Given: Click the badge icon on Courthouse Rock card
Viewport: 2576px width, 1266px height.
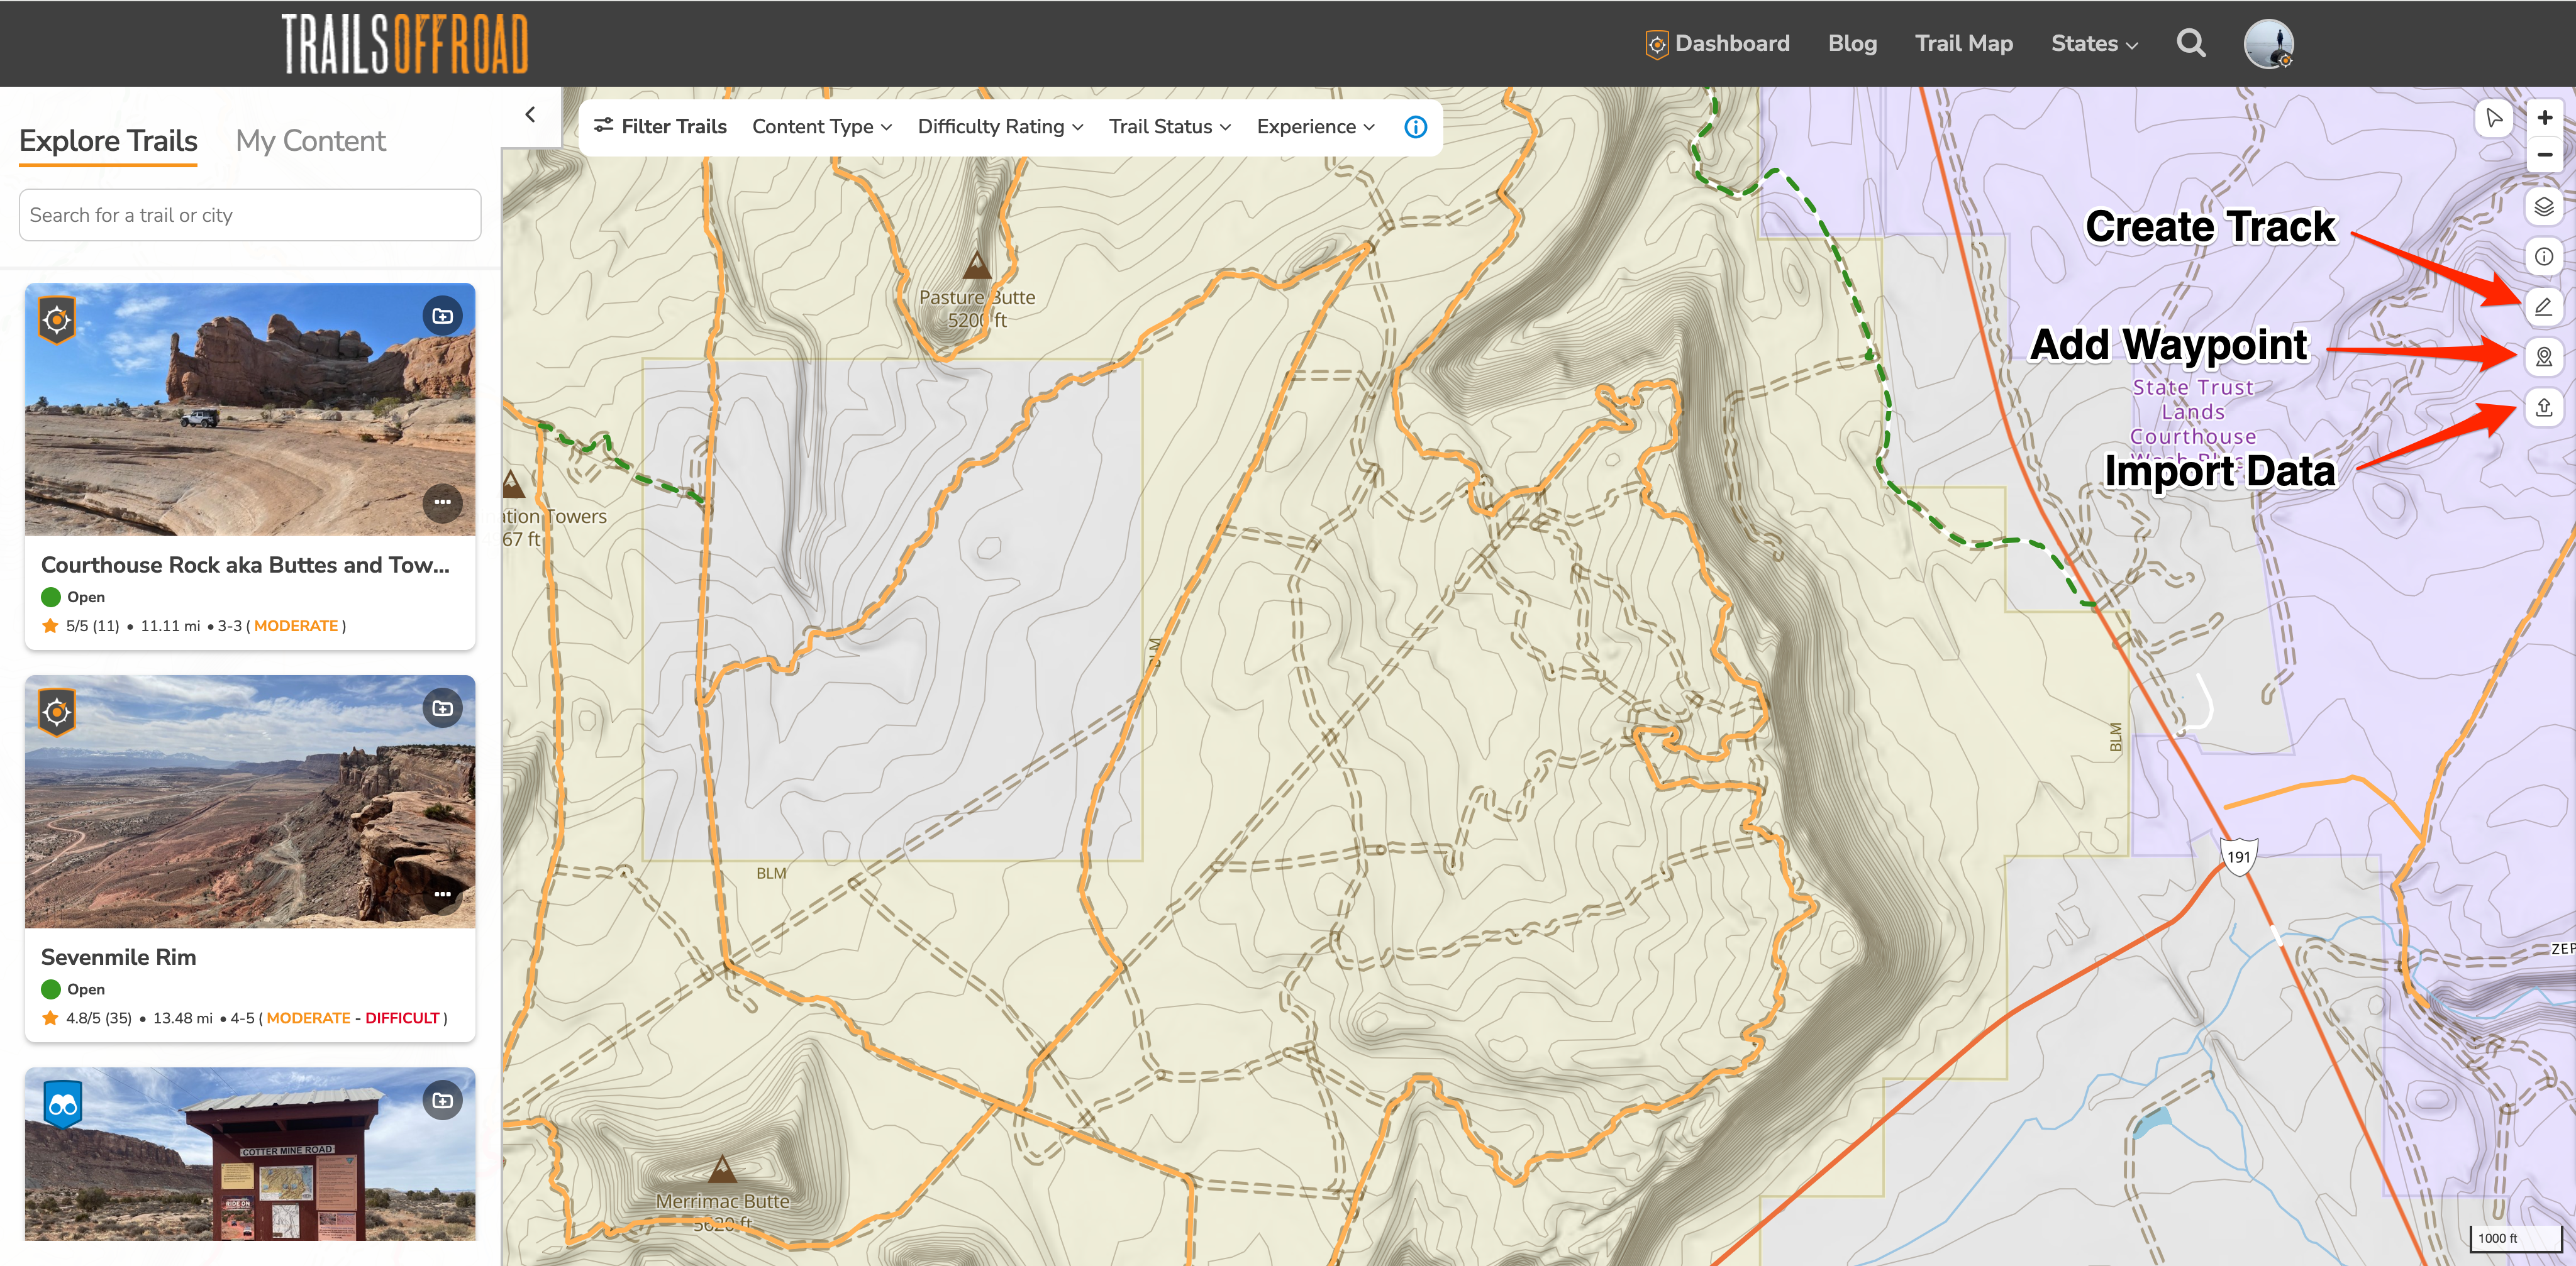Looking at the screenshot, I should [x=57, y=321].
